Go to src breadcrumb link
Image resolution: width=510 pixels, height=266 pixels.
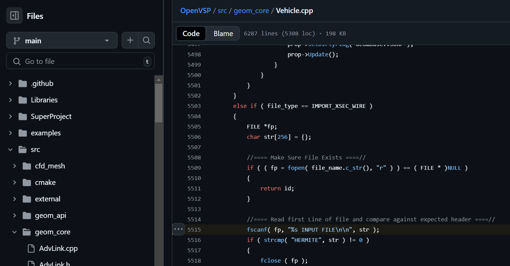coord(222,11)
